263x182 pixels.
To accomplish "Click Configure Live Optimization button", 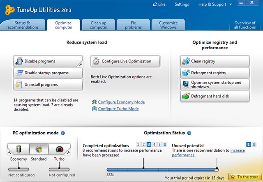I will click(x=125, y=61).
